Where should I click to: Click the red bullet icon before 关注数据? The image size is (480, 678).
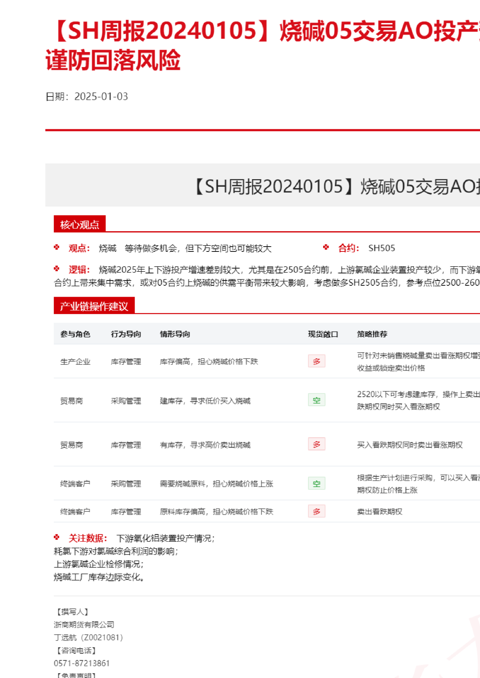(57, 537)
